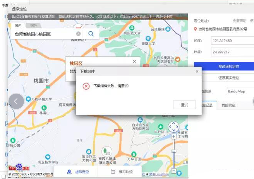Click the 爱买桃园店 map label
The image size is (254, 179).
click(67, 105)
